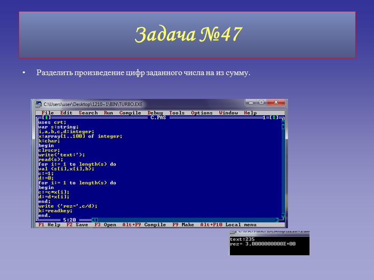Click the editor window close box [■]
Screen dimensions: 374x280
46,118
